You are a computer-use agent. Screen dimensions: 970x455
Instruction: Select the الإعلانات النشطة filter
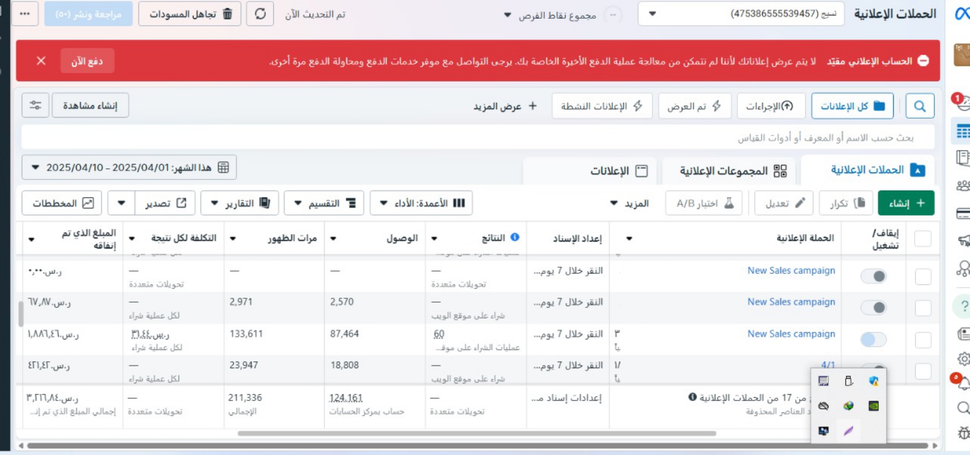click(602, 106)
